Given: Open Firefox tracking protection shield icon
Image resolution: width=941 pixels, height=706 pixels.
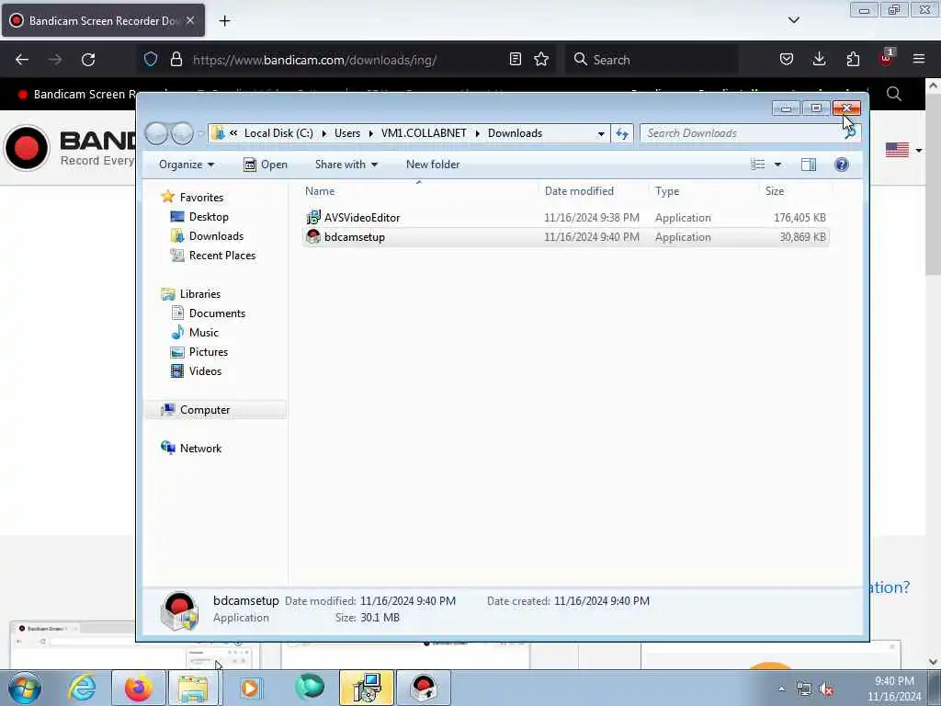Looking at the screenshot, I should (x=151, y=60).
